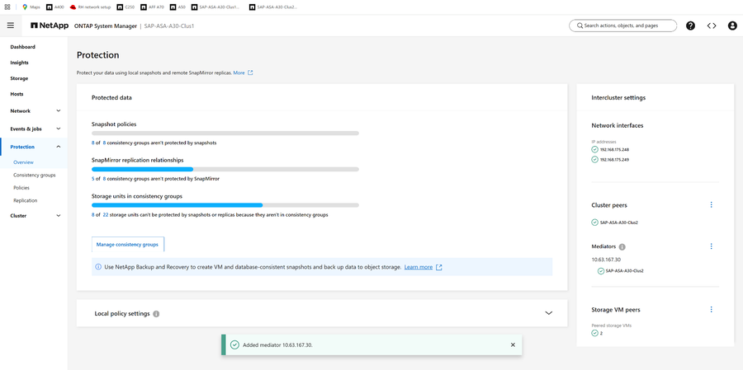Expand the Events & jobs menu chevron

[x=59, y=129]
